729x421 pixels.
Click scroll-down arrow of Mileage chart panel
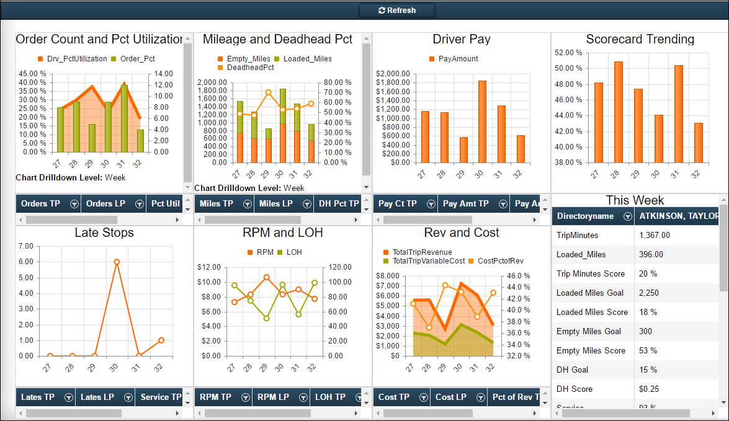[x=366, y=187]
